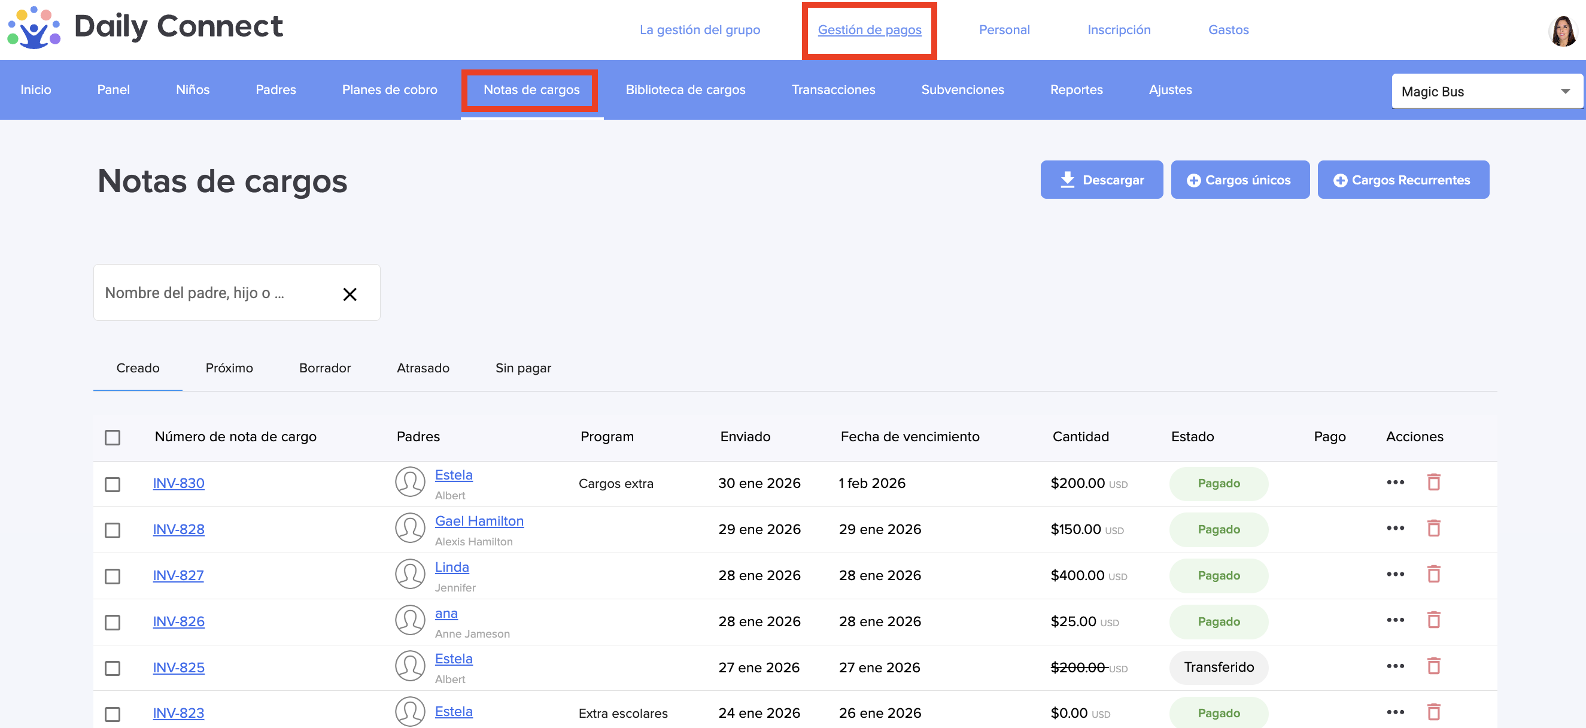Add new Cargos únicos charge

click(x=1239, y=180)
